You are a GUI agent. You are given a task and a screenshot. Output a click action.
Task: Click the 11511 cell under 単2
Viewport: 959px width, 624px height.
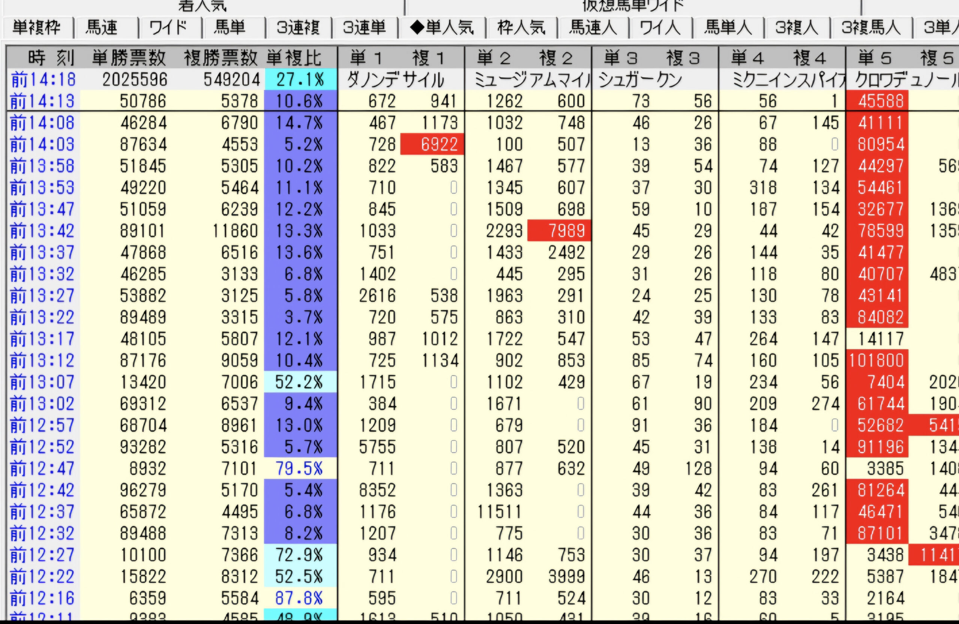click(x=500, y=512)
